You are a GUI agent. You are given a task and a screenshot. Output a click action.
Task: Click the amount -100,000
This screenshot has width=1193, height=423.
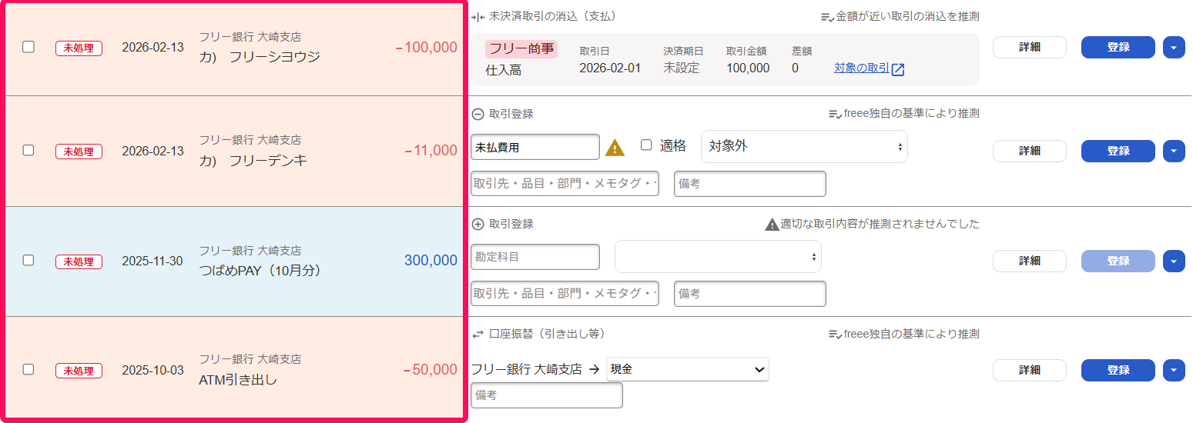coord(426,48)
